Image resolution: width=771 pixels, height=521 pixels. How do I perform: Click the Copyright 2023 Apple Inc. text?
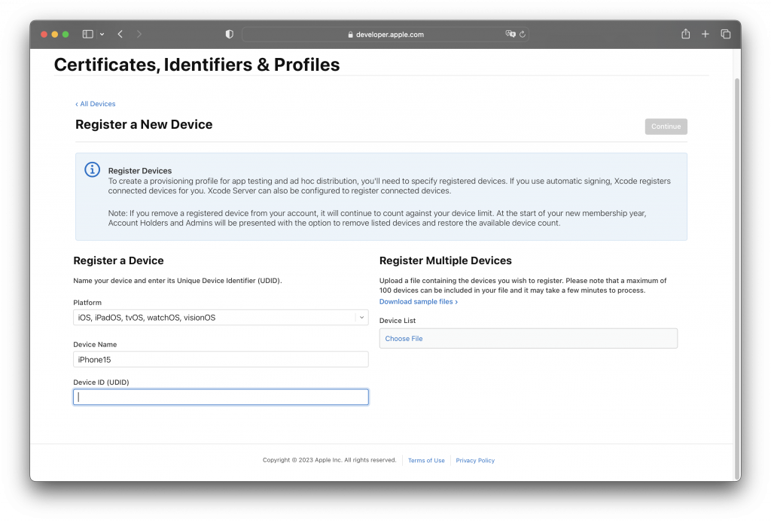point(329,460)
